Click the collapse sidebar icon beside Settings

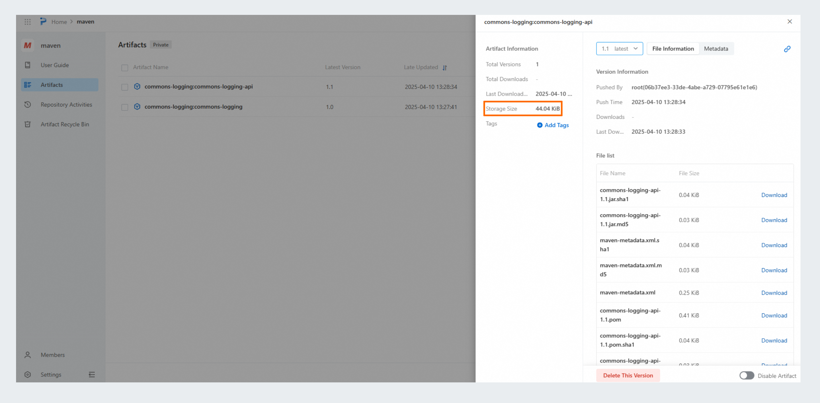[92, 375]
